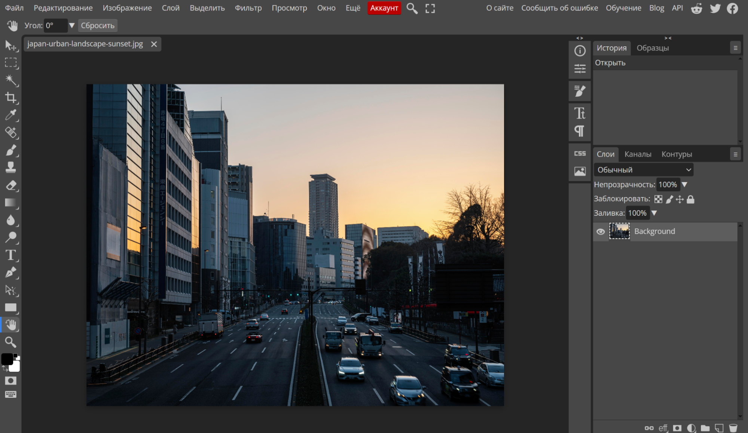
Task: Open the Фильтр menu
Action: click(x=248, y=8)
